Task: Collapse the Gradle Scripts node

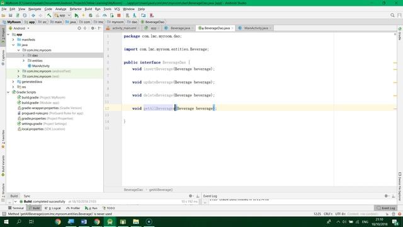Action: [x=8, y=92]
